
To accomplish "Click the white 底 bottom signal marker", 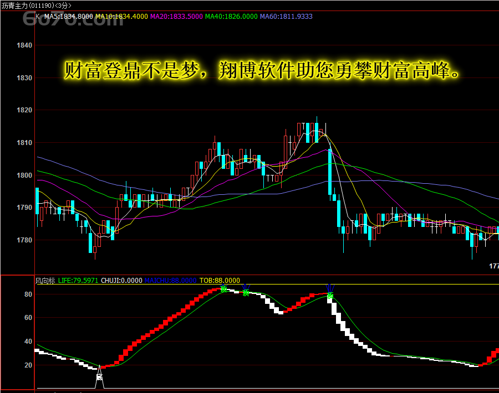I will click(100, 378).
